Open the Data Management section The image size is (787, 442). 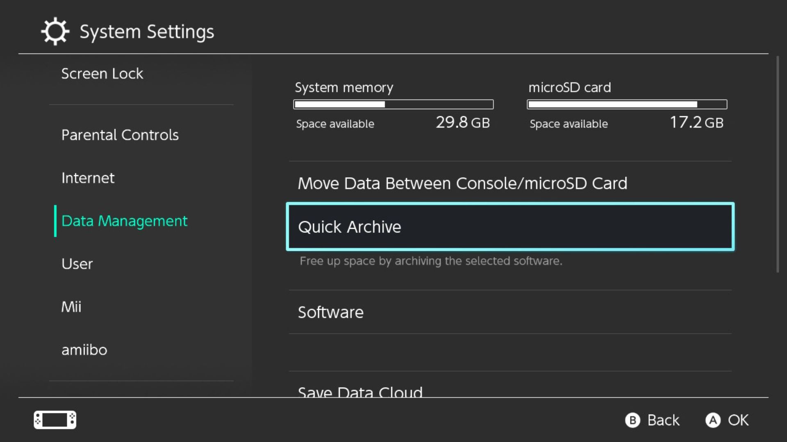click(125, 221)
